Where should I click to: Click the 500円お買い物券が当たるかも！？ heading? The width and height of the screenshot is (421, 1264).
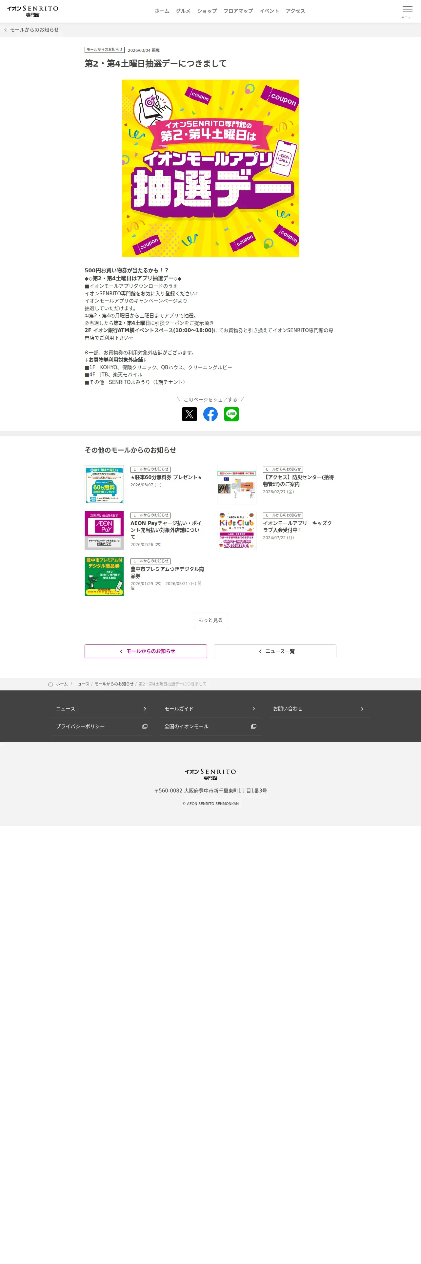[x=127, y=270]
